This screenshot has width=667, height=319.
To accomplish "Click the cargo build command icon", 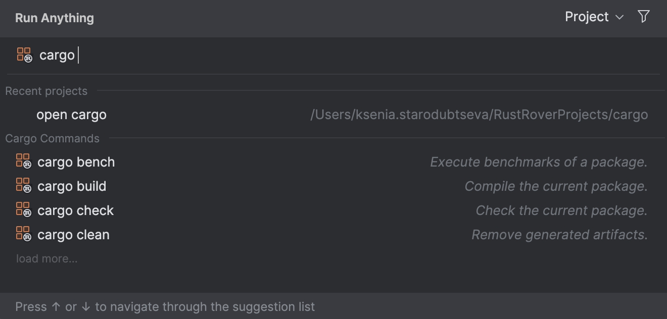I will [23, 186].
